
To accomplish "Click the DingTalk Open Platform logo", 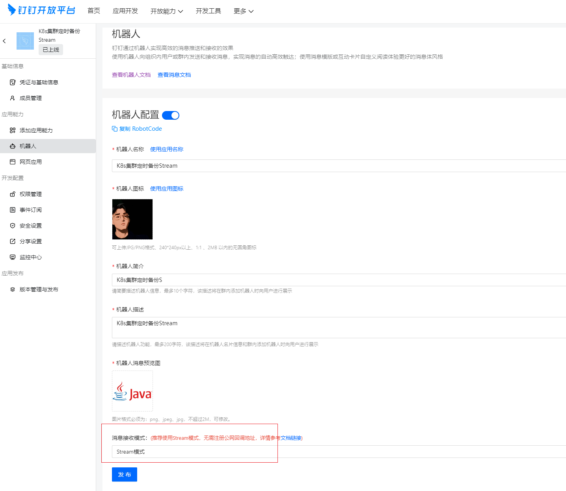I will pyautogui.click(x=41, y=10).
